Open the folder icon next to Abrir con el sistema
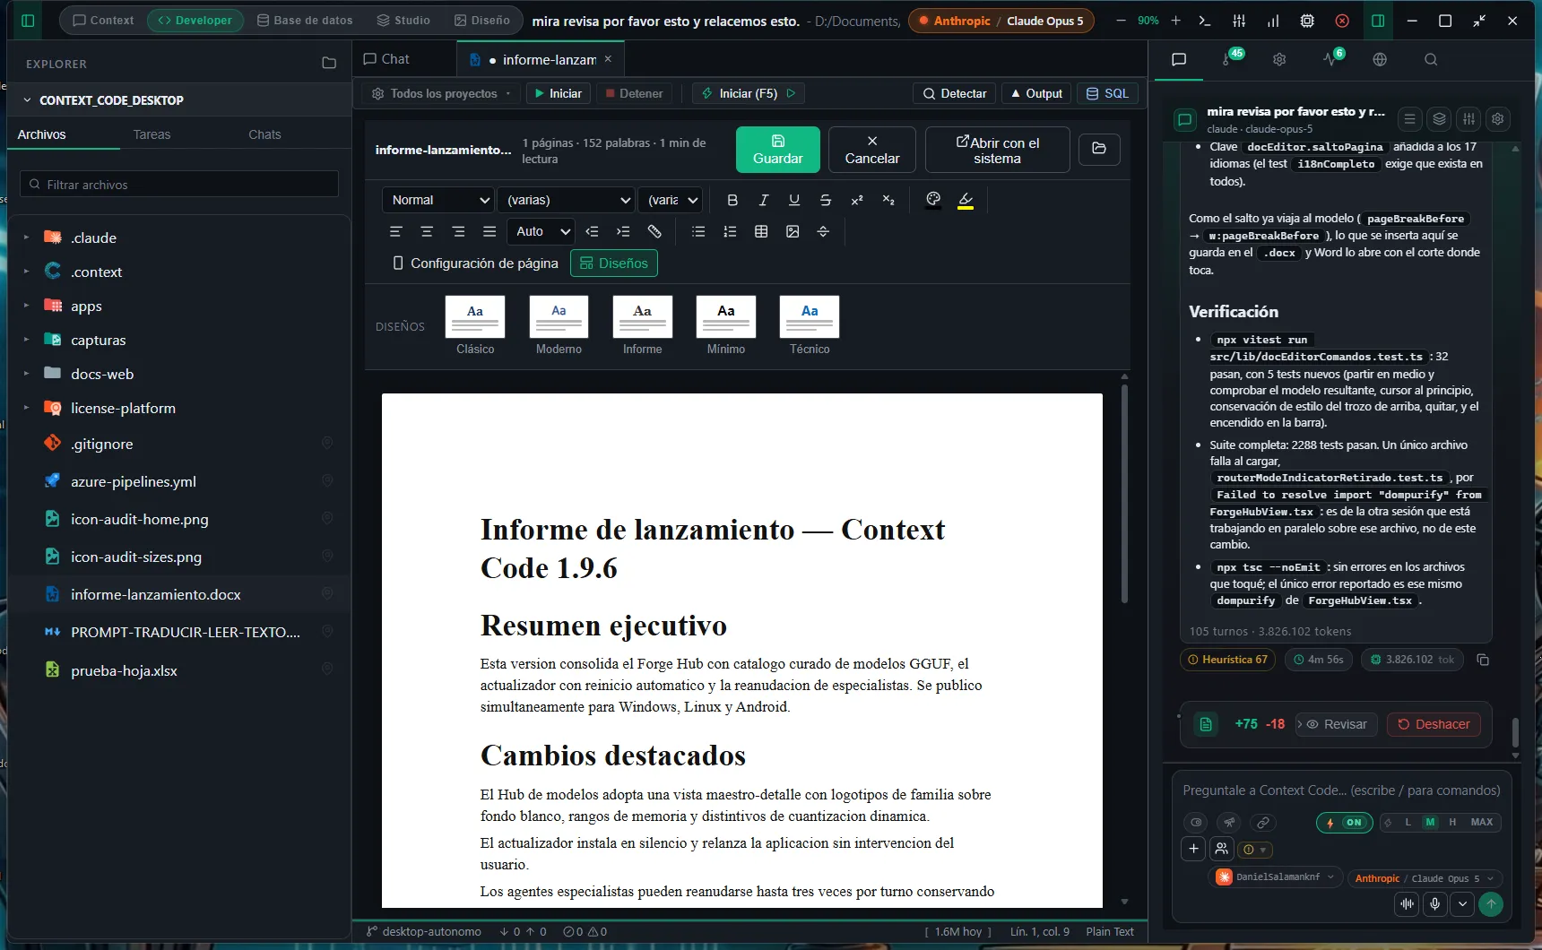This screenshot has width=1542, height=950. (x=1099, y=149)
